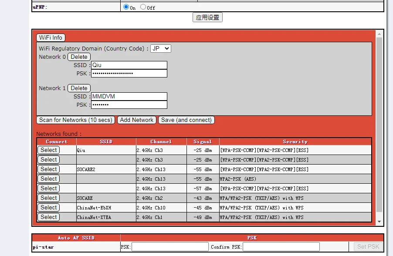393x256 pixels.
Task: Click the -45 dBm signal value
Action: 203,208
